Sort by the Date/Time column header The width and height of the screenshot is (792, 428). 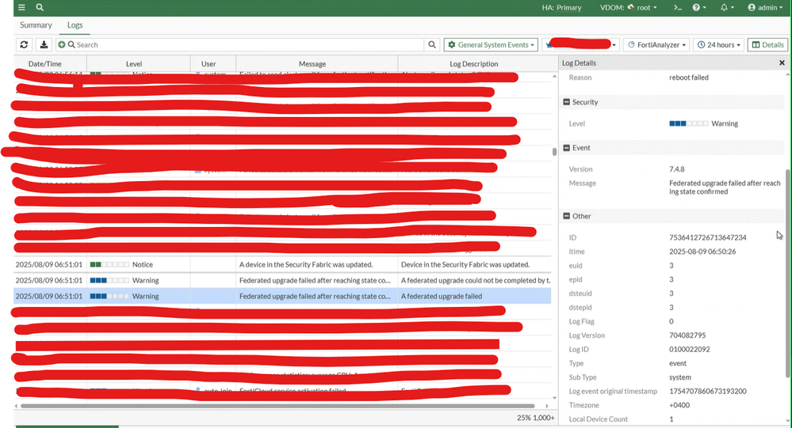point(45,64)
